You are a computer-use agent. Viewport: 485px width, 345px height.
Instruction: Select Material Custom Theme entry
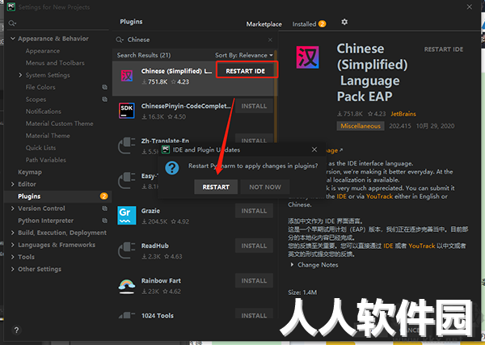point(59,124)
